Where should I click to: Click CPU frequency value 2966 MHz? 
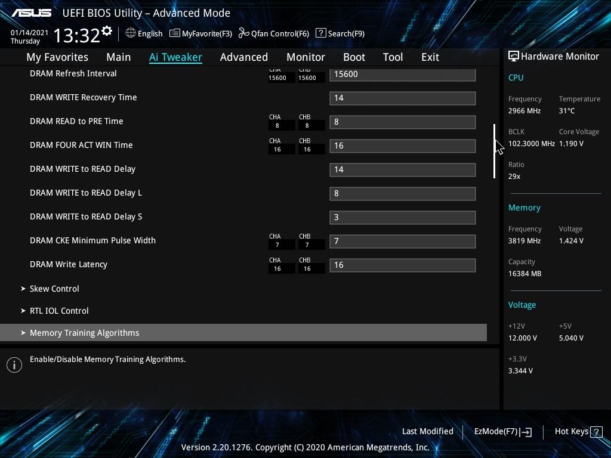(524, 110)
